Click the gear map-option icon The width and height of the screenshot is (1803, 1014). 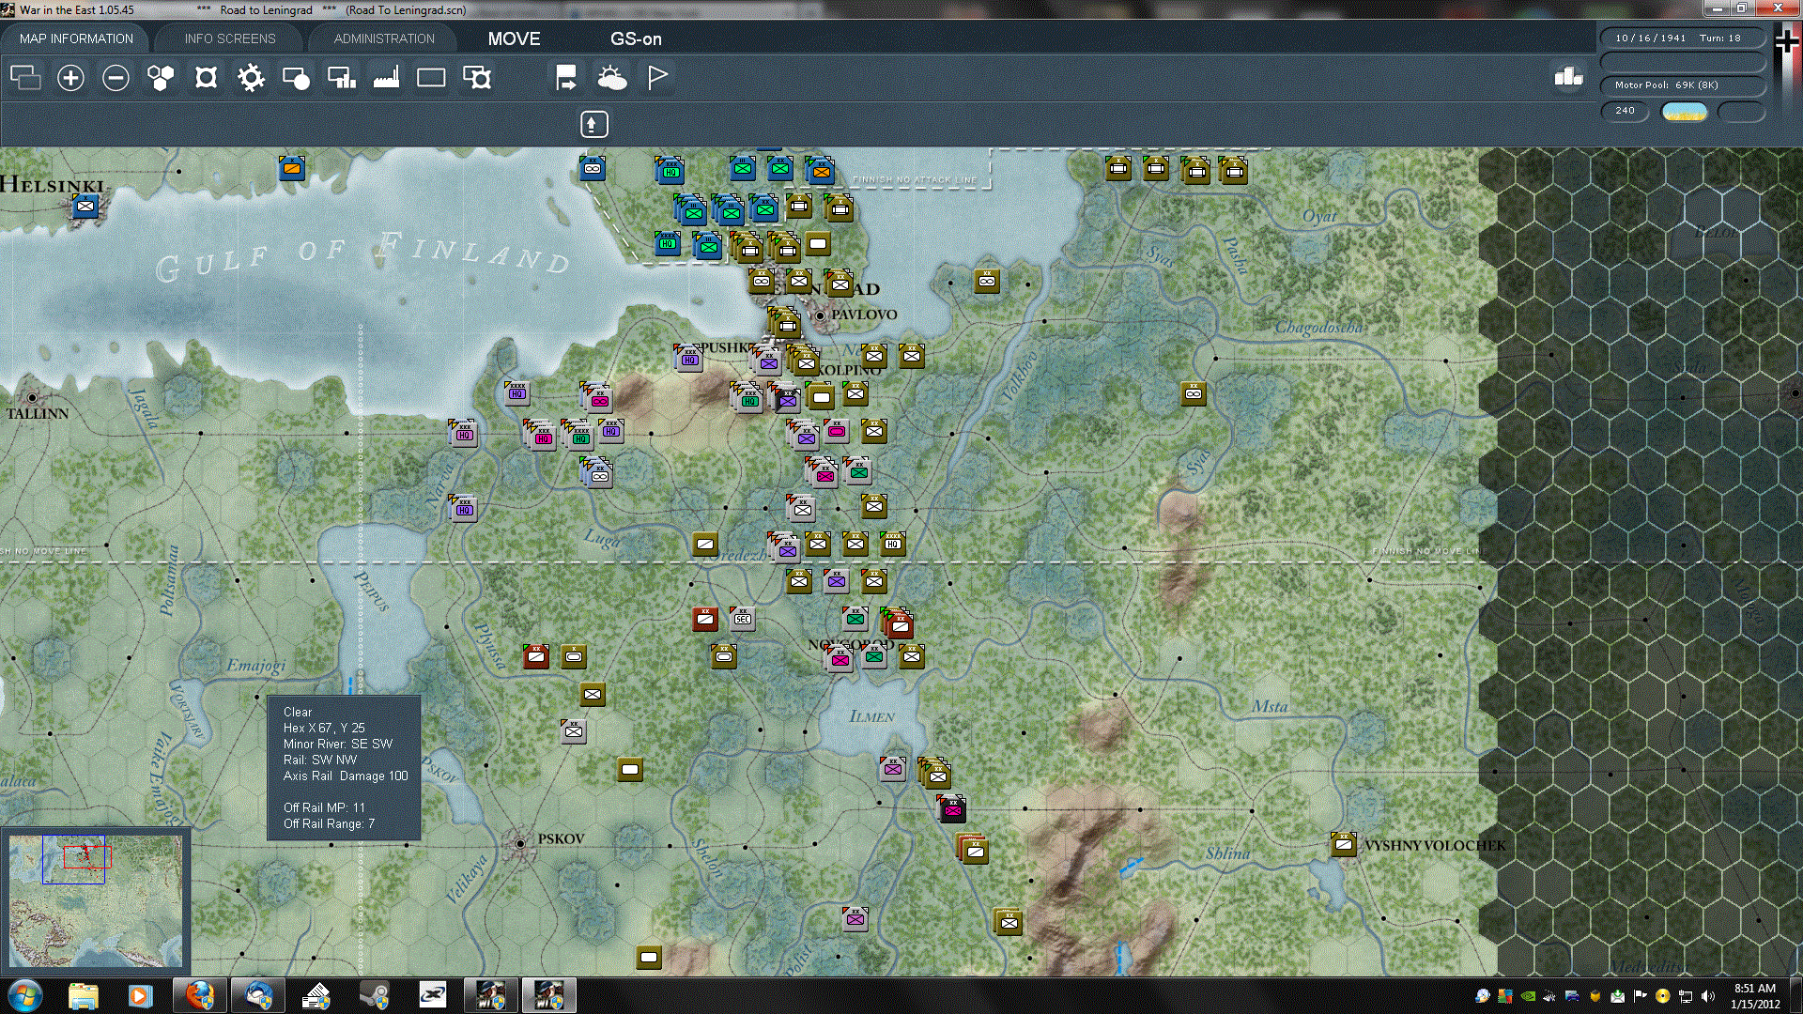click(251, 77)
